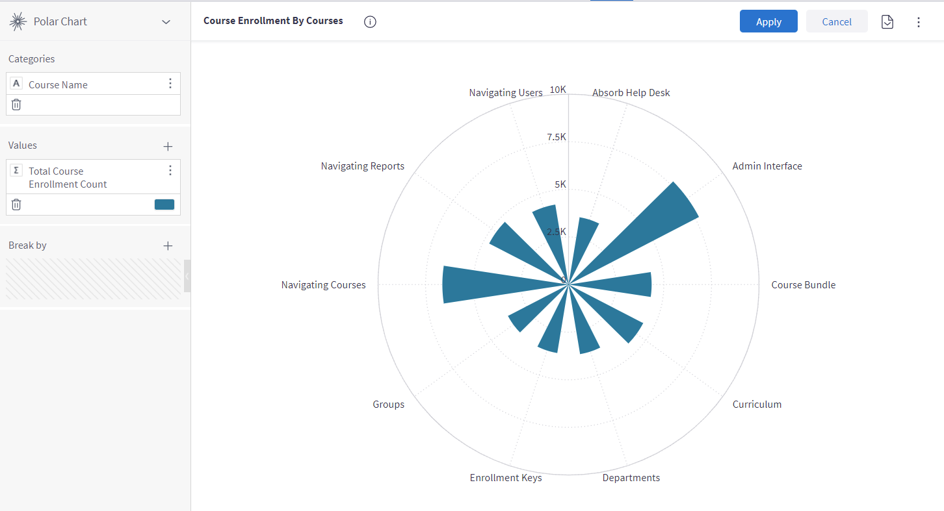
Task: Click the text type icon beside Course Name
Action: (x=17, y=83)
